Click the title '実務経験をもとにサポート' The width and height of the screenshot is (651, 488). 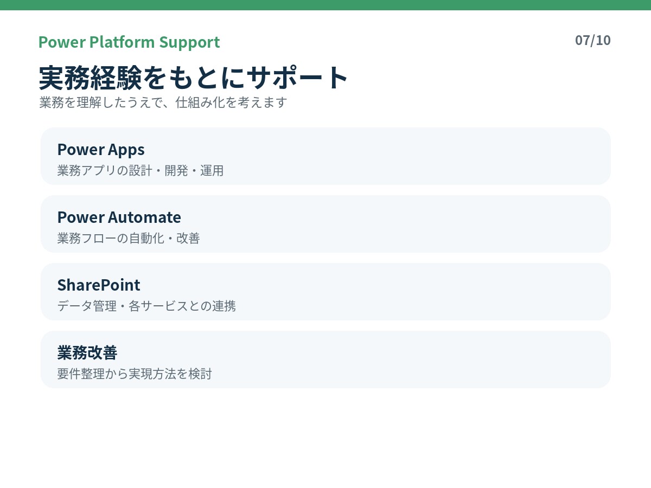click(194, 78)
